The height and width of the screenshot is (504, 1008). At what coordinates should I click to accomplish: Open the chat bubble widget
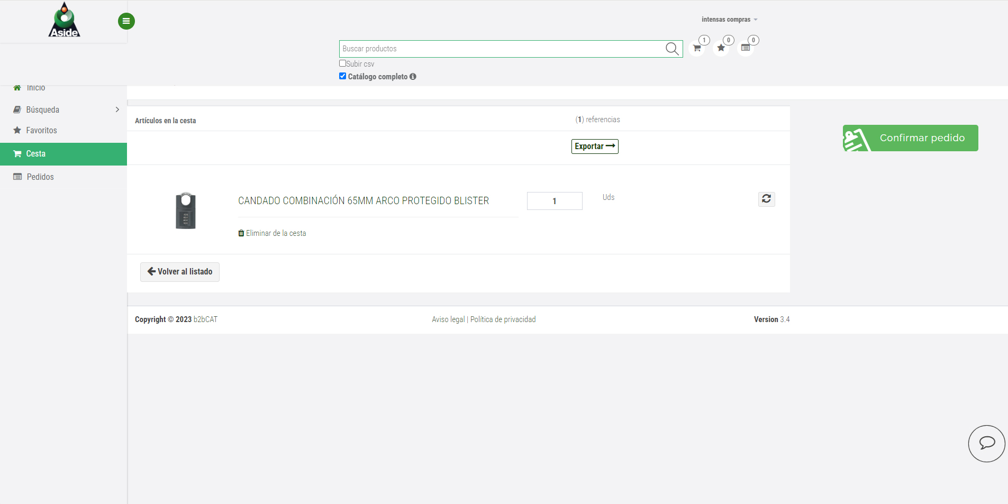[x=986, y=443]
